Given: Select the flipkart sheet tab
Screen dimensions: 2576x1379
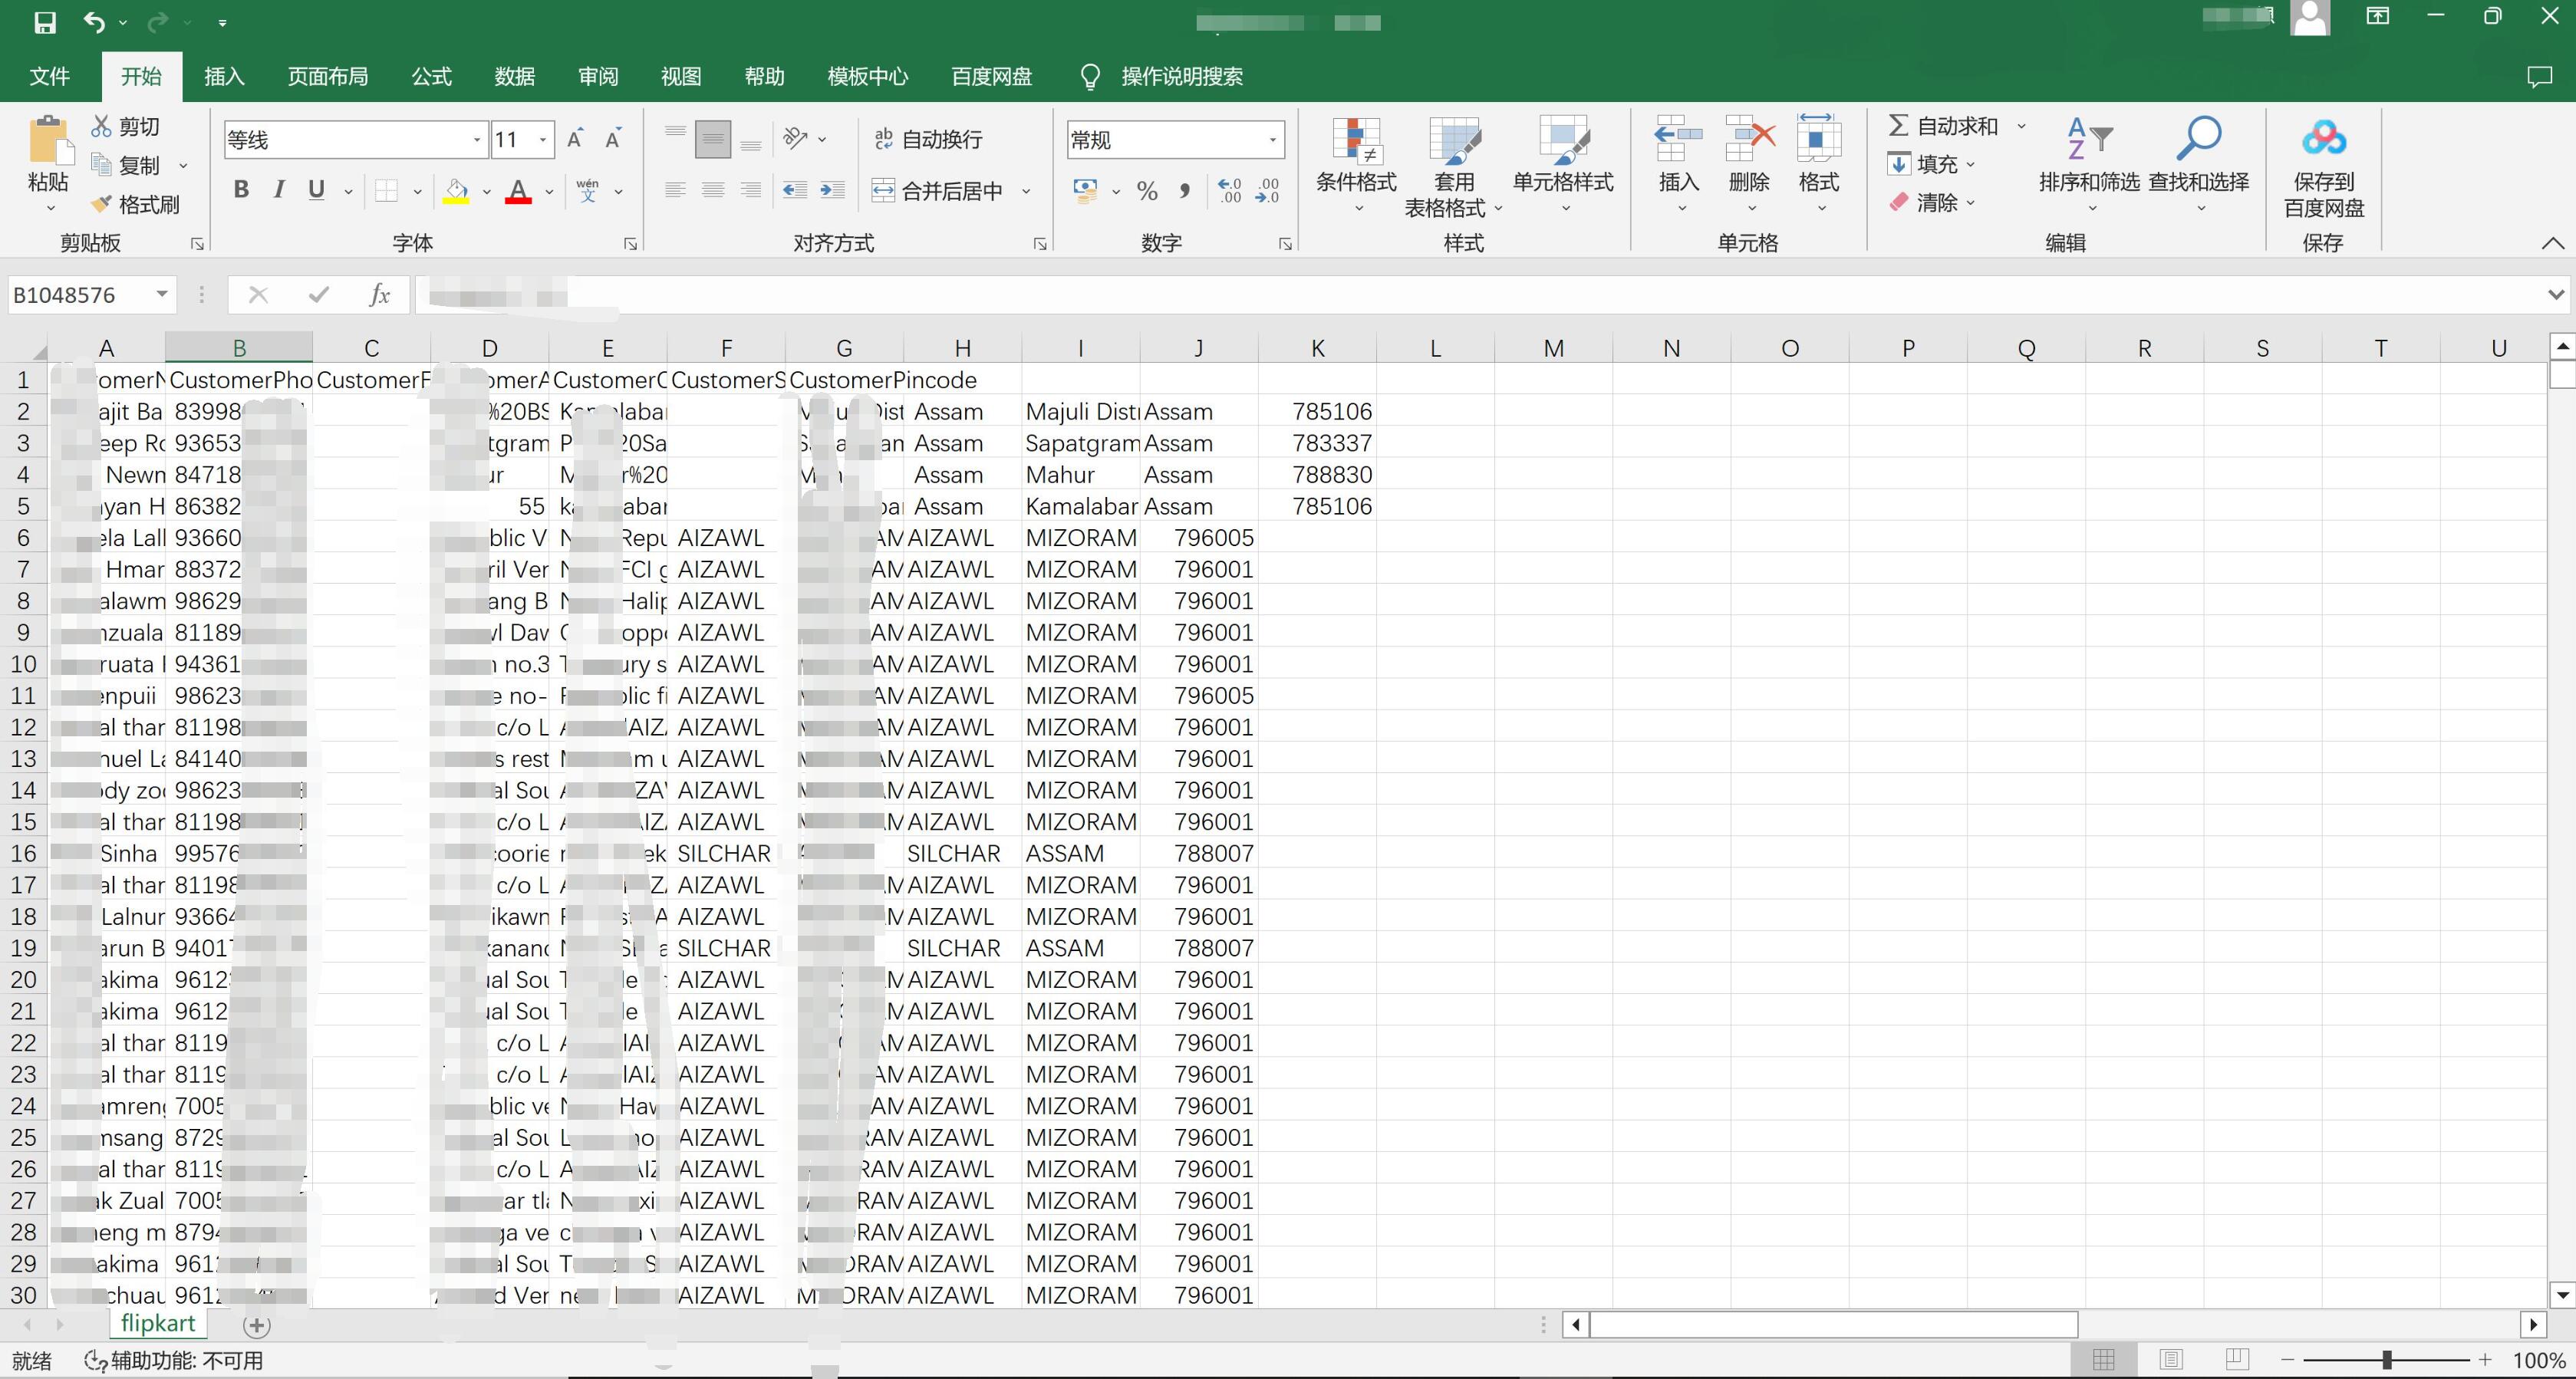Looking at the screenshot, I should tap(158, 1323).
